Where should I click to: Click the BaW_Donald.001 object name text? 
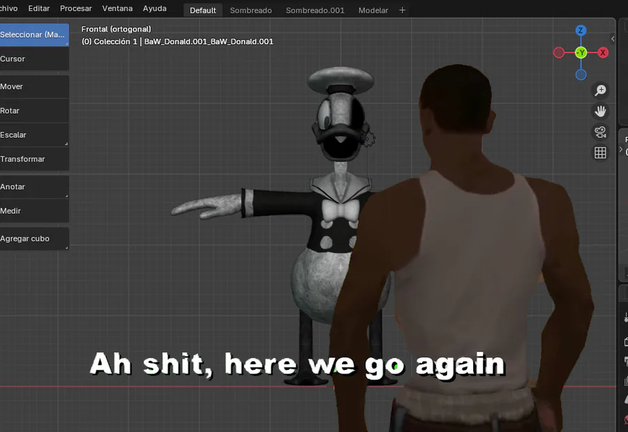(x=209, y=42)
